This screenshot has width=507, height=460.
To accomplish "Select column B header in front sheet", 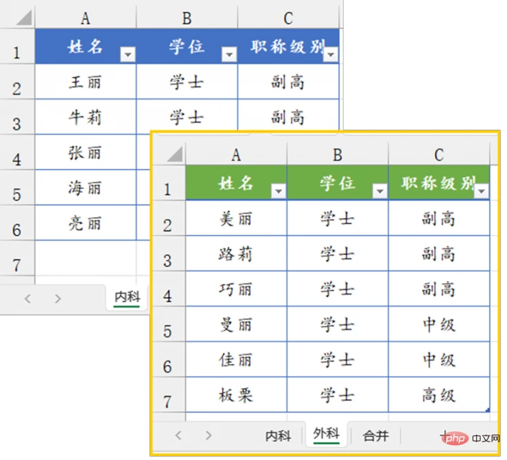I will (x=337, y=154).
